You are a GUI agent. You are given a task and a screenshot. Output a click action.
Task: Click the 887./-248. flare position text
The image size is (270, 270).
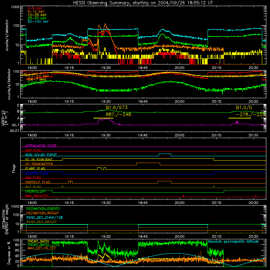[119, 114]
